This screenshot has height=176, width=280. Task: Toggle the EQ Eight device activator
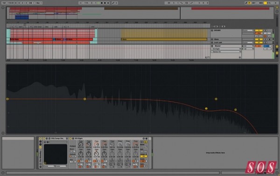pyautogui.click(x=70, y=139)
